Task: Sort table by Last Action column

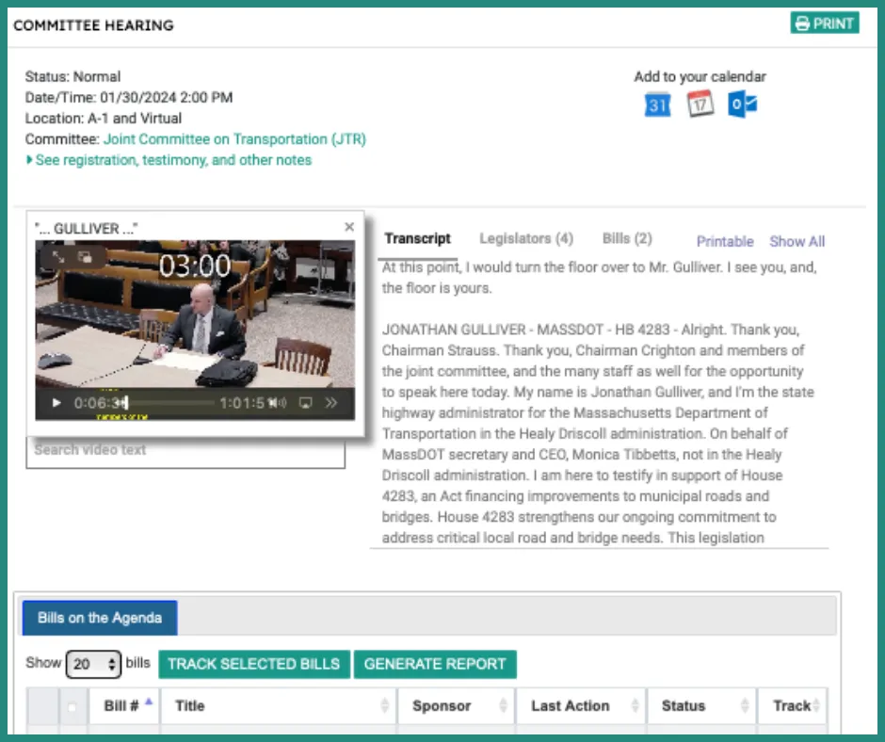Action: (x=581, y=706)
